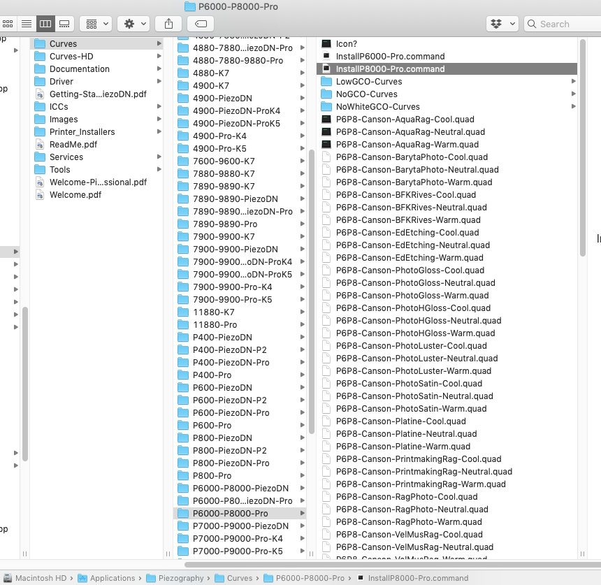The width and height of the screenshot is (601, 585).
Task: Click Applications in the path bar
Action: [x=112, y=578]
